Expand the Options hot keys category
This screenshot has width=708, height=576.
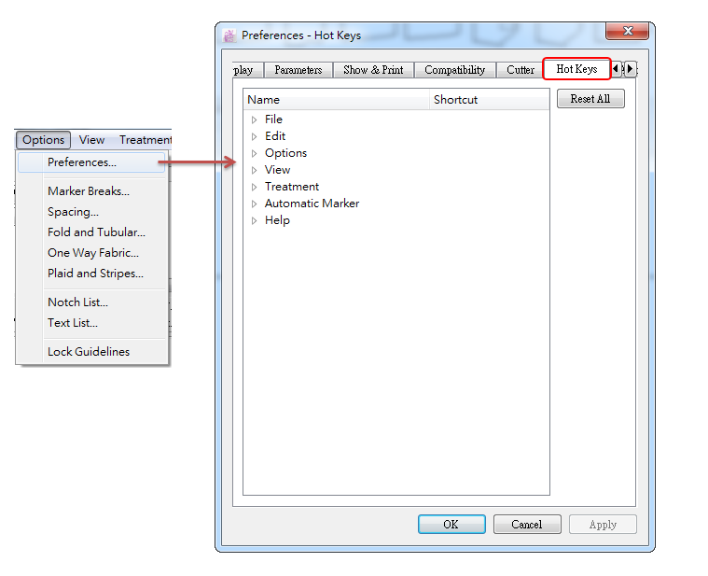click(x=254, y=153)
